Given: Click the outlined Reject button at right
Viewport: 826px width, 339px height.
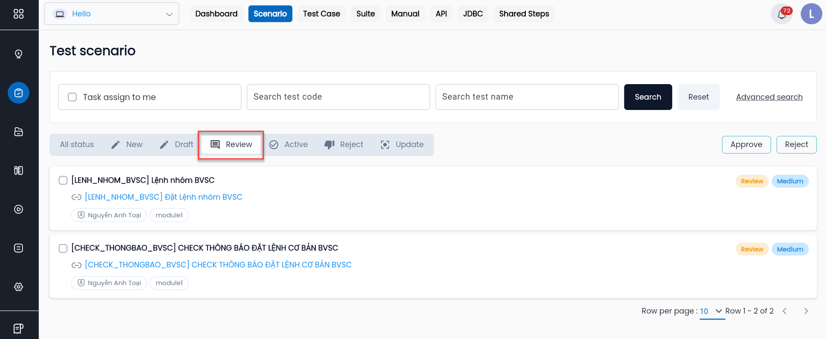Looking at the screenshot, I should pyautogui.click(x=797, y=144).
